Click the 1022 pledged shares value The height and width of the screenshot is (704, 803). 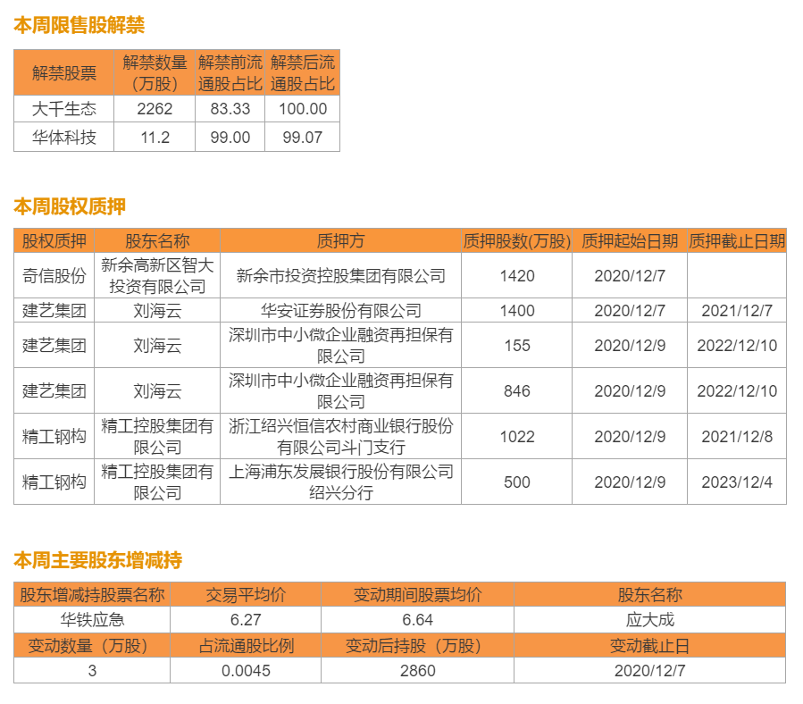(x=517, y=437)
